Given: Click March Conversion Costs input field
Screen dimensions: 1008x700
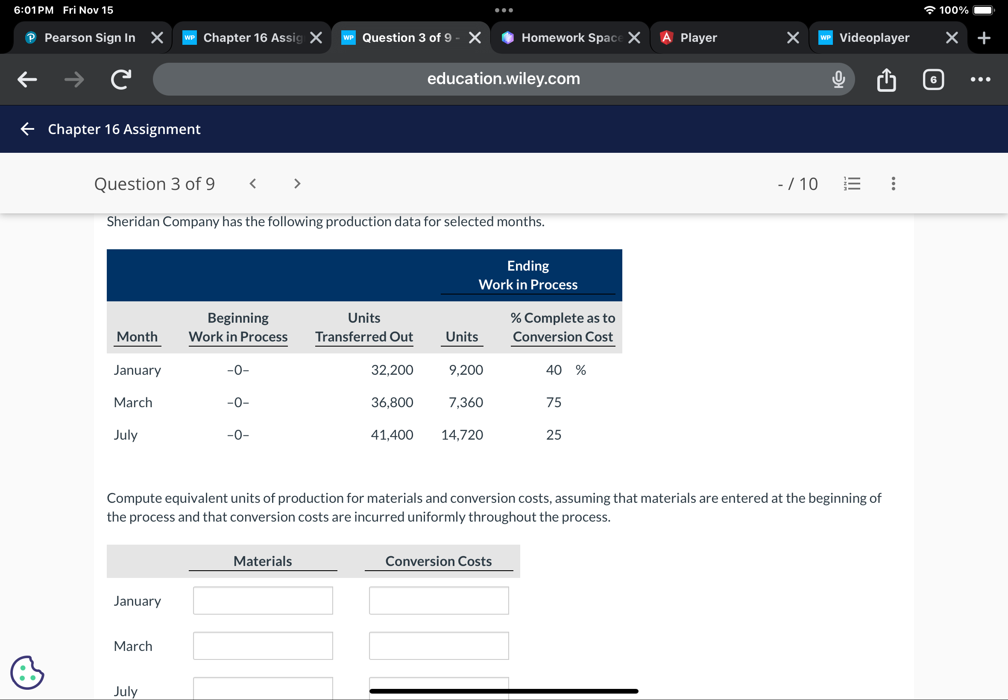Looking at the screenshot, I should pos(439,646).
